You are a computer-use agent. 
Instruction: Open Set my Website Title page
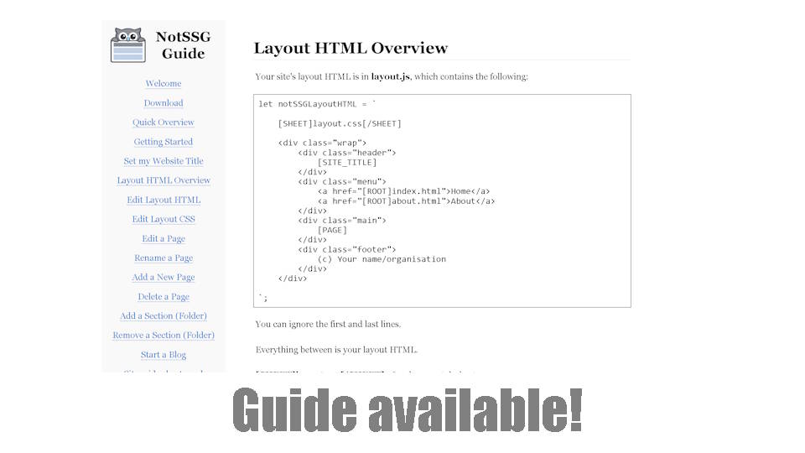(x=164, y=161)
